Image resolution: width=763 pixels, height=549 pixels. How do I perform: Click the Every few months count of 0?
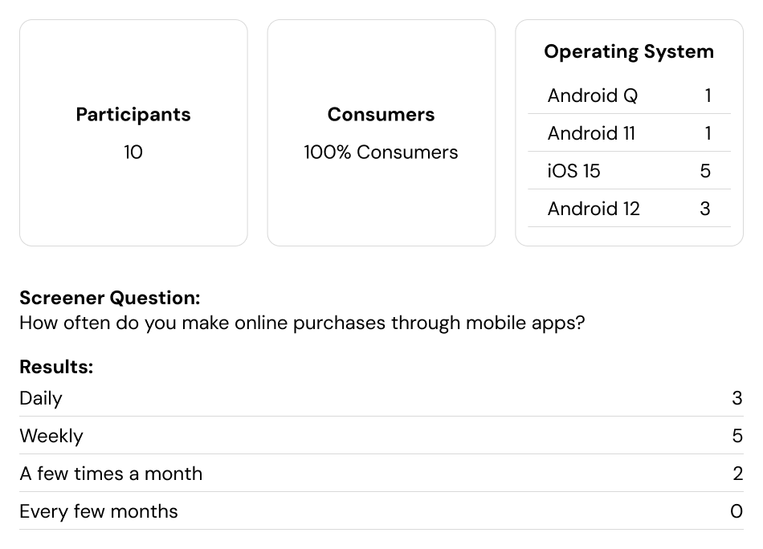pyautogui.click(x=736, y=511)
